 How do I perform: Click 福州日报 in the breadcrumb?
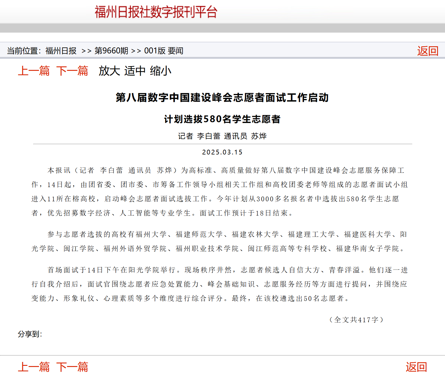(x=61, y=51)
